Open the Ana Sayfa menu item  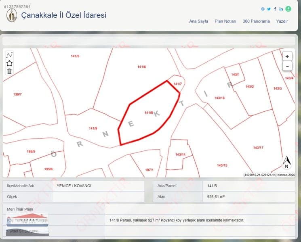198,21
